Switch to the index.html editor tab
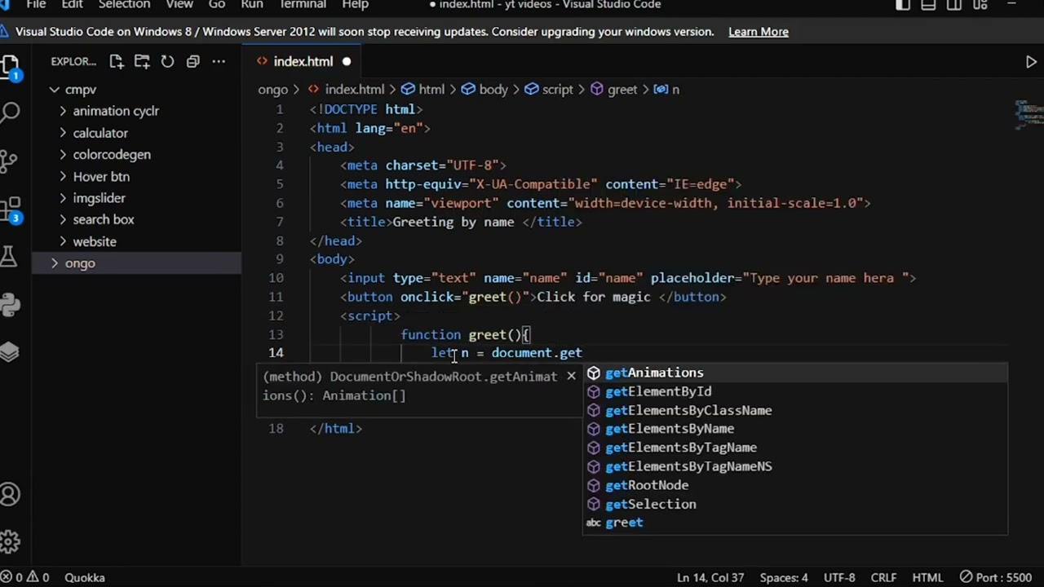 tap(303, 61)
